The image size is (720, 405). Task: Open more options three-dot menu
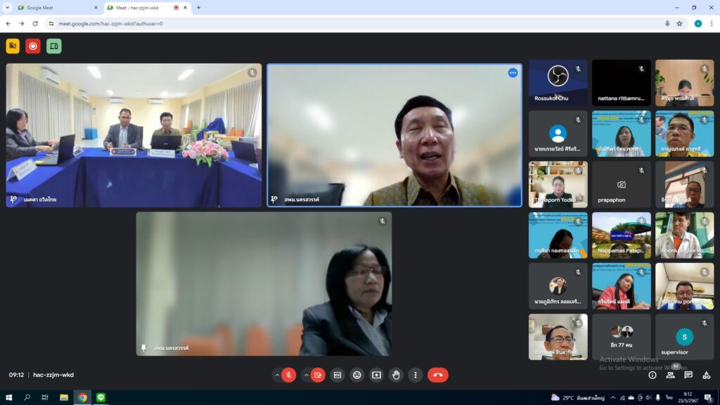[x=416, y=375]
